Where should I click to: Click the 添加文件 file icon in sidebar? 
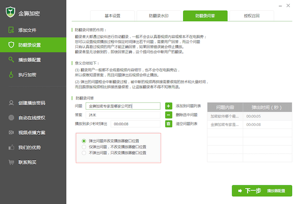[11, 30]
